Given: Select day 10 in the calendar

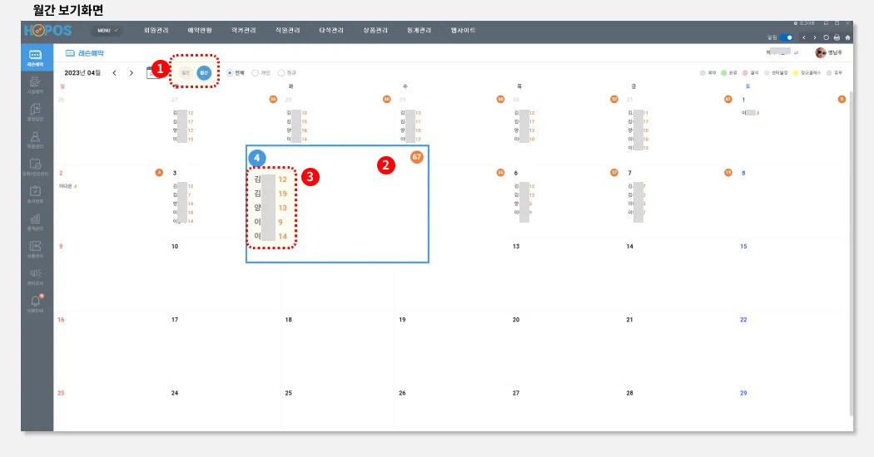Looking at the screenshot, I should coord(175,247).
